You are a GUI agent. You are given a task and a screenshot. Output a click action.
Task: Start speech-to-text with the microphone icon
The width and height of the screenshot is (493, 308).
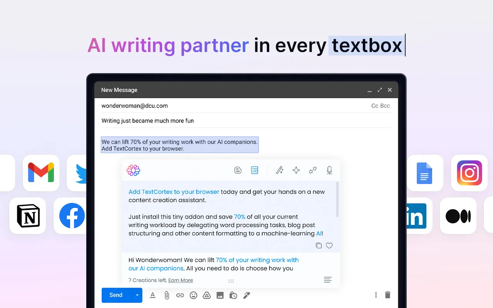pyautogui.click(x=329, y=170)
